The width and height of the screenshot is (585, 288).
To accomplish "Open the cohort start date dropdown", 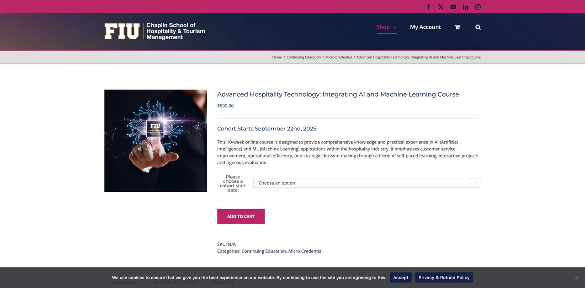I will [x=367, y=183].
